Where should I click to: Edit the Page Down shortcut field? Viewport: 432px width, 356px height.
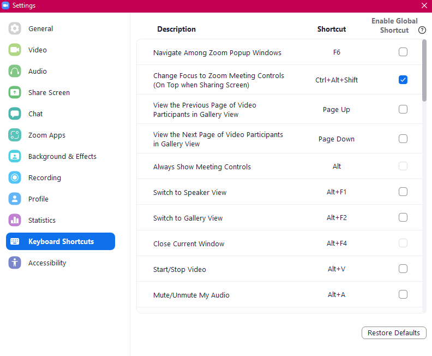point(337,139)
